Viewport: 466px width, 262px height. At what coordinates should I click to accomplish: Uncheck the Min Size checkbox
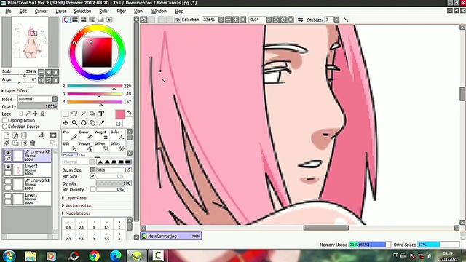pyautogui.click(x=92, y=176)
